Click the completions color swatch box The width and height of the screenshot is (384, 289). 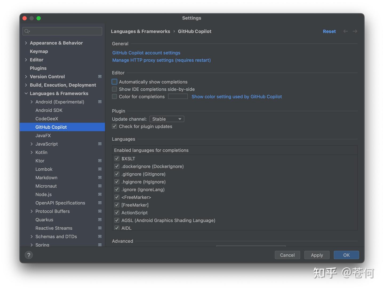(178, 96)
